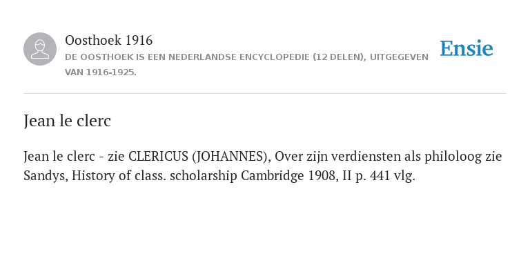Click the Sandys reference in the article text
This screenshot has height=265, width=530.
tap(46, 176)
